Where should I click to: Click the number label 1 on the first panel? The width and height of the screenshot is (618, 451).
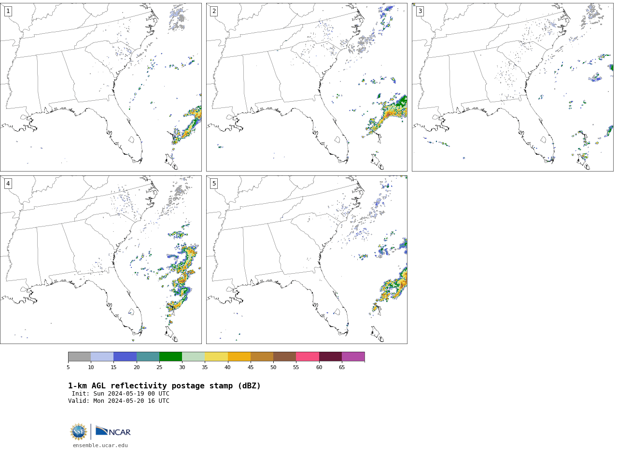point(8,11)
